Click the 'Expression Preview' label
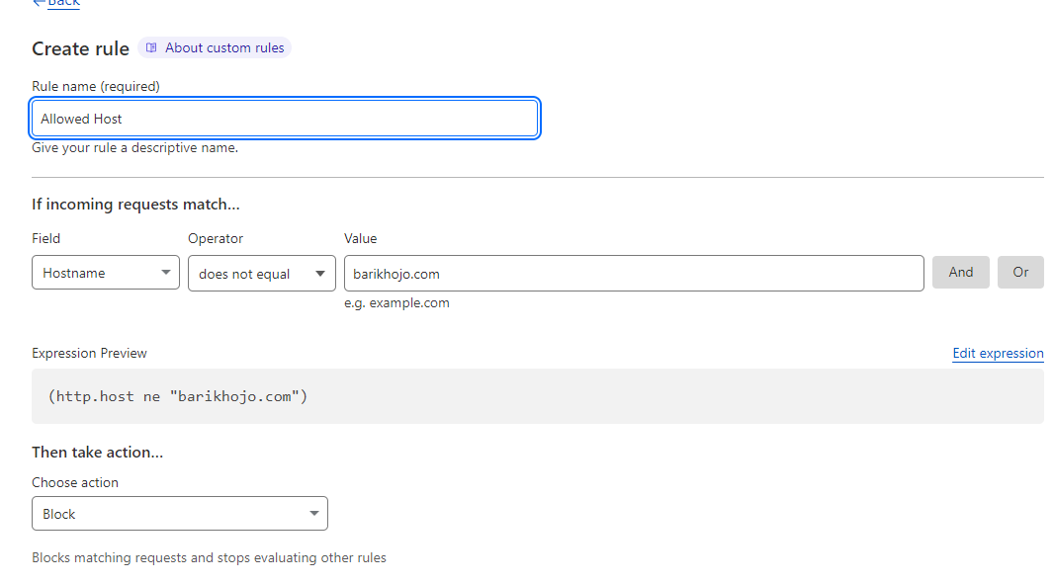The width and height of the screenshot is (1053, 583). pos(89,353)
